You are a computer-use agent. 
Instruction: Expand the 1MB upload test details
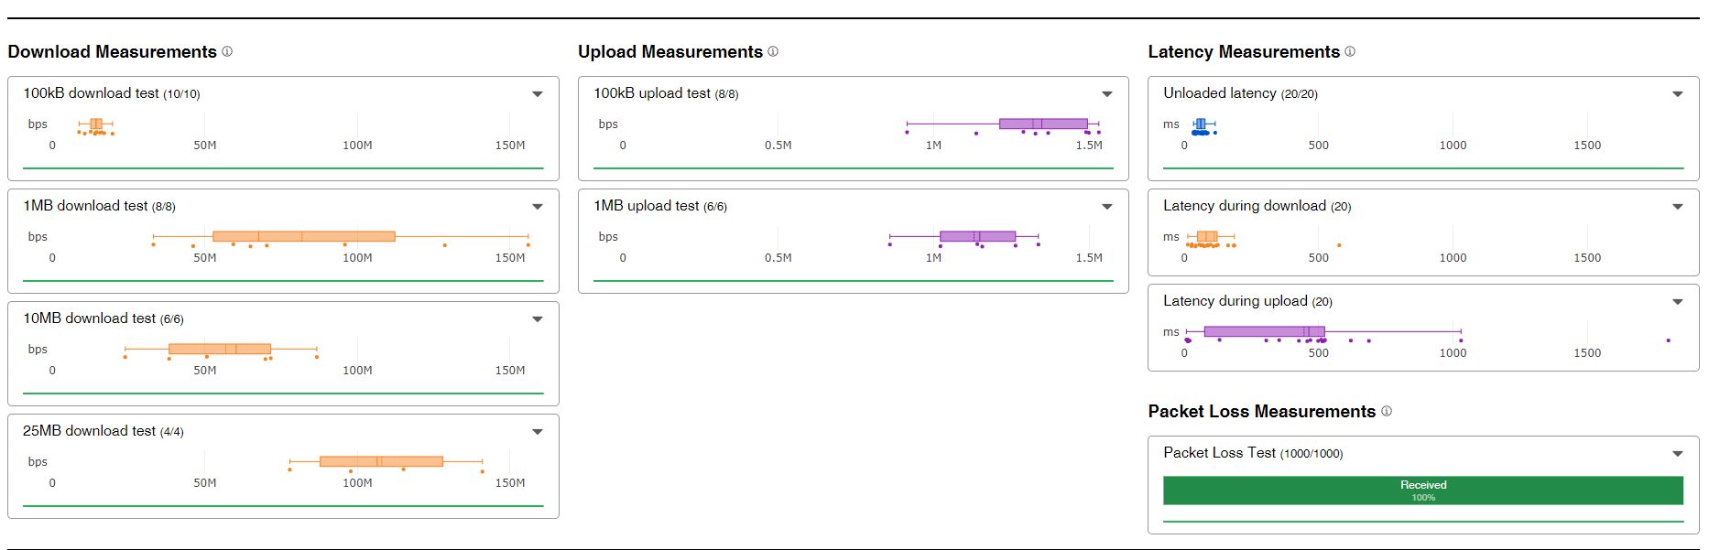coord(1107,207)
